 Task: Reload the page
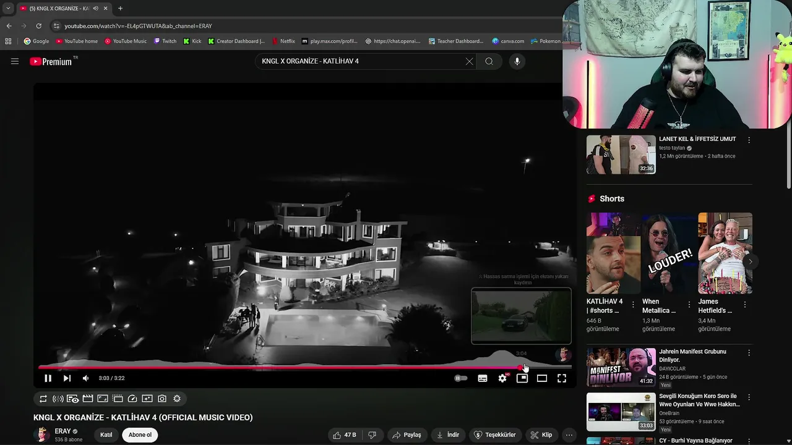pos(38,26)
